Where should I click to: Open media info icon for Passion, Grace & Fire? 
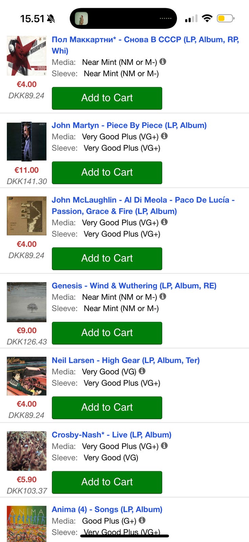tap(164, 222)
